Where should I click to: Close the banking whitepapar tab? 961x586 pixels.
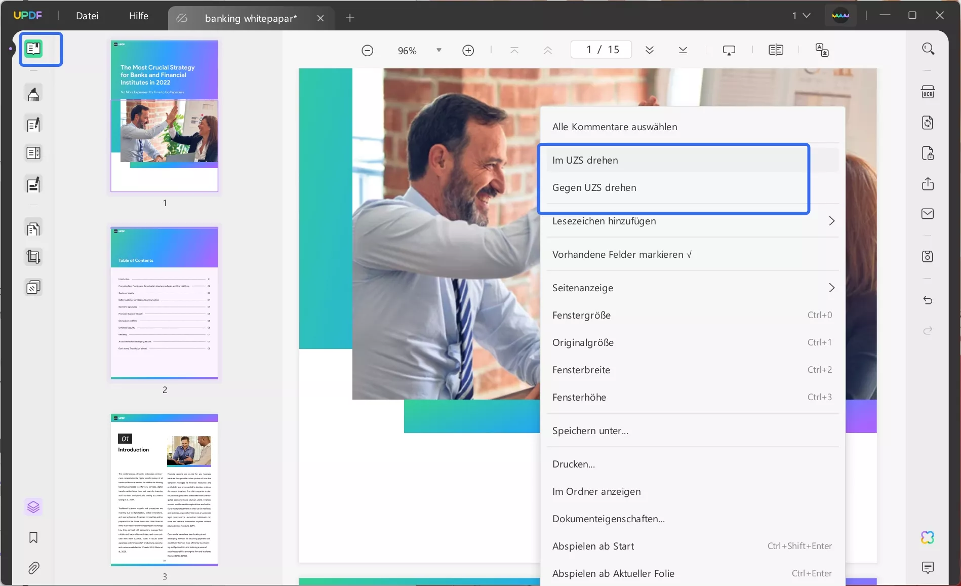[x=321, y=18]
